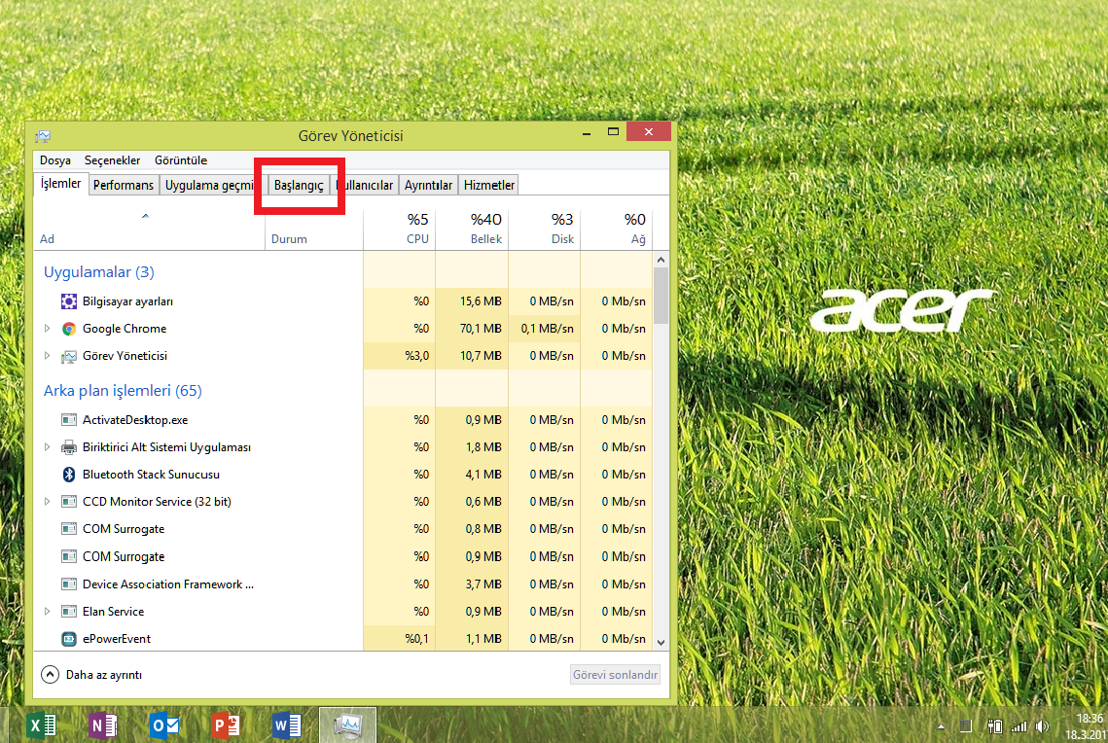
Task: Switch to the Ayrıntılar tab
Action: point(428,185)
